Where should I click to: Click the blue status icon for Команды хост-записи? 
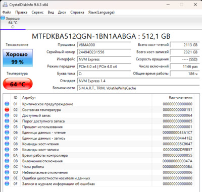click(x=7, y=150)
